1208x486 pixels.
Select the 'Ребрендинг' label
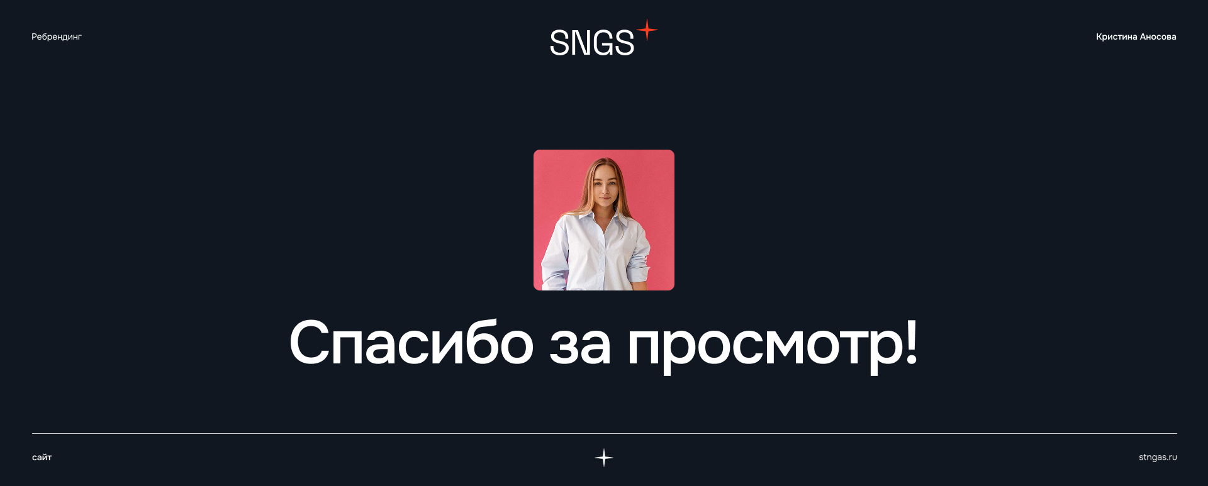(57, 36)
